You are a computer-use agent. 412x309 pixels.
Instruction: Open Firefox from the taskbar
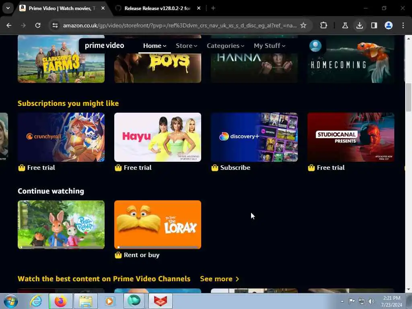coord(61,301)
